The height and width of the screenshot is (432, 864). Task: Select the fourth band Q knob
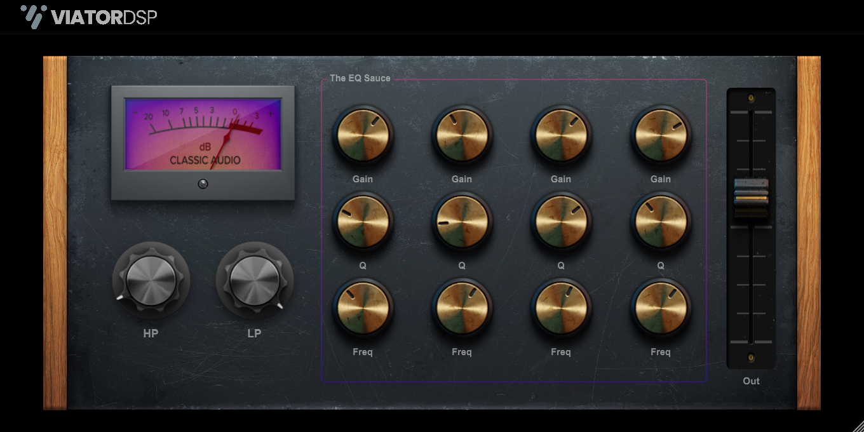pos(661,222)
